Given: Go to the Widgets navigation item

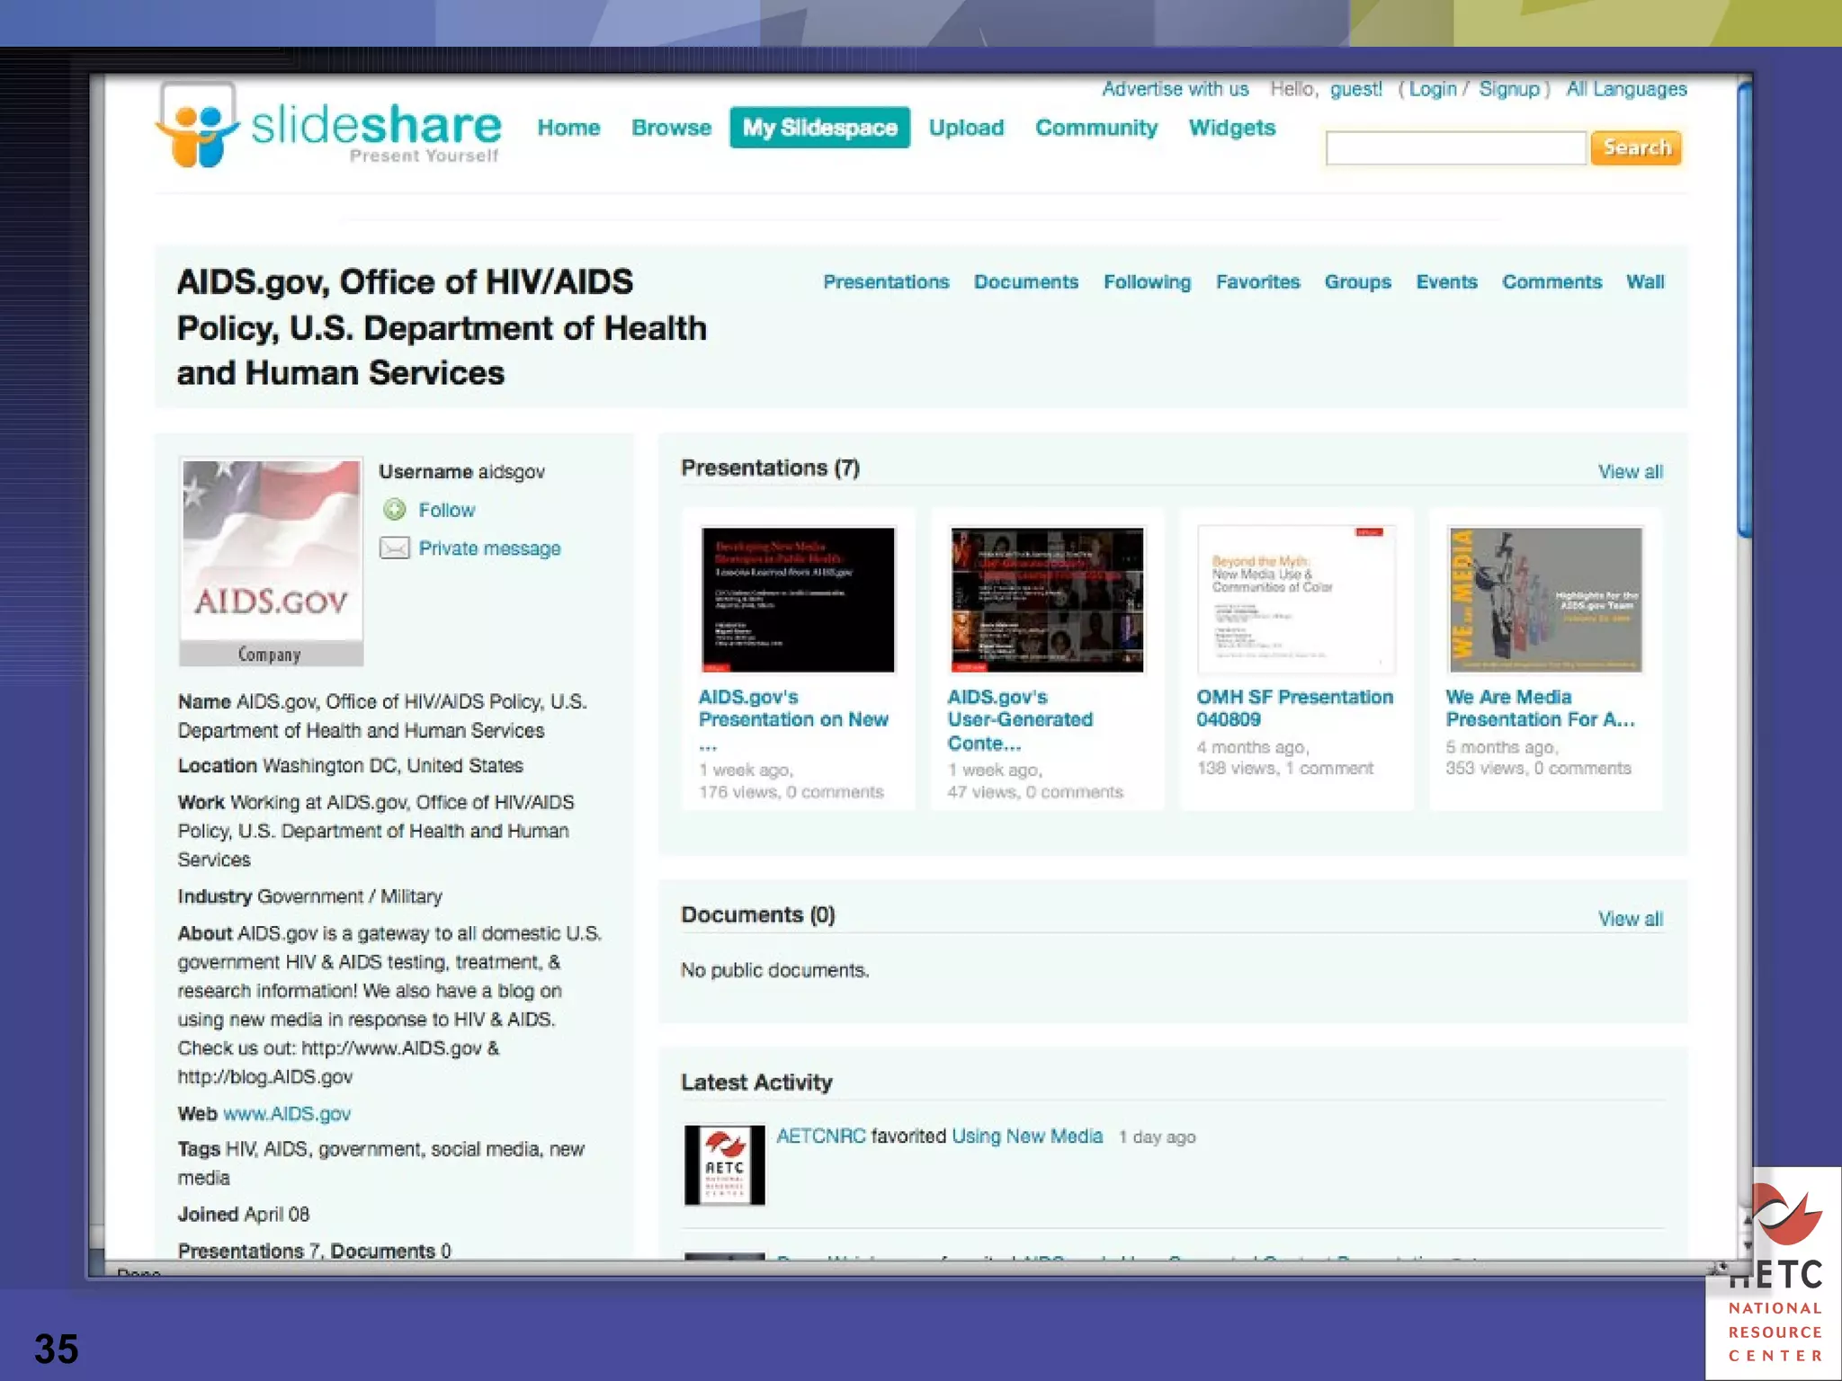Looking at the screenshot, I should click(x=1231, y=128).
